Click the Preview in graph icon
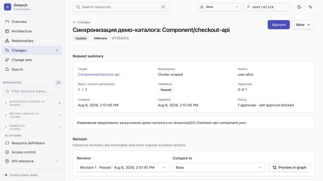The width and height of the screenshot is (323, 181). tap(275, 167)
